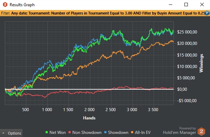Viewport: 210px width, 137px height.
Task: Click the Hands axis title
Action: click(89, 118)
